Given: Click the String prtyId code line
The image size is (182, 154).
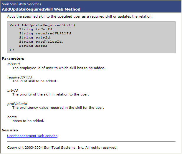Looking at the screenshot, I should [x=35, y=38].
